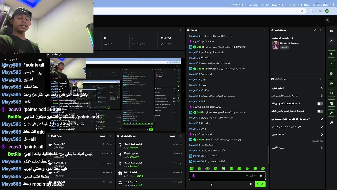
Task: Click Raaayan1 name on pinned message action
Action: (x=134, y=157)
